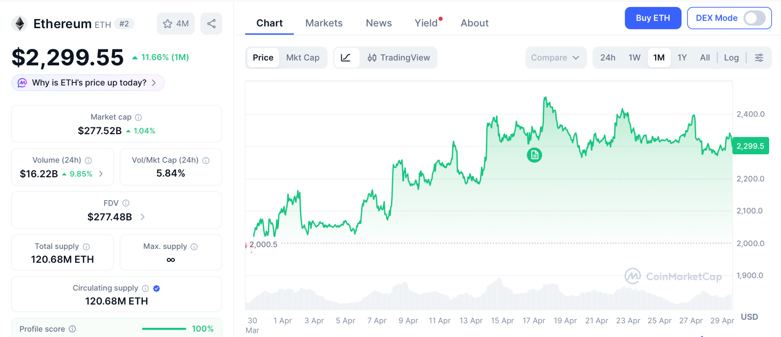This screenshot has width=781, height=337.
Task: Click the Market cap info icon
Action: click(138, 117)
